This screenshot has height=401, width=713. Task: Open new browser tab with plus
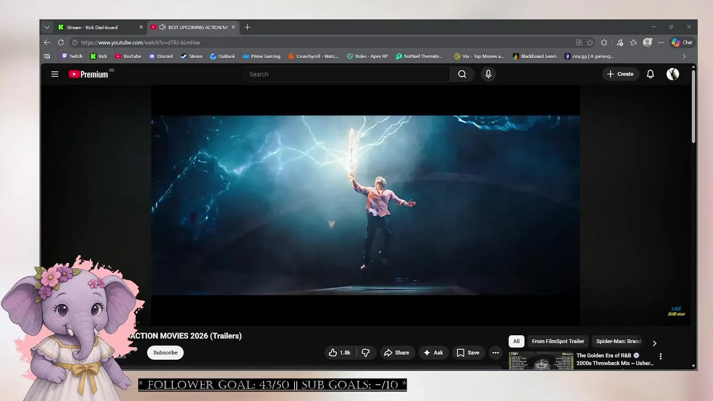(247, 27)
